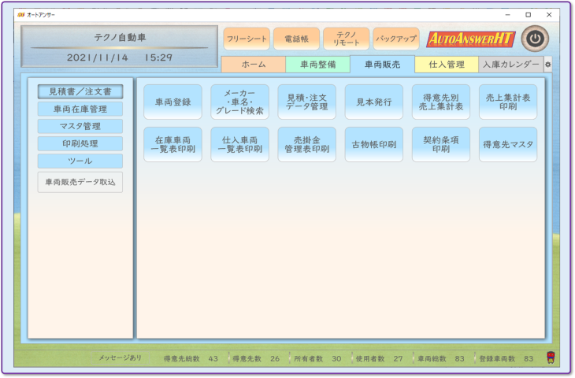Open the 仕入管理 tab
575x378 pixels.
tap(447, 65)
